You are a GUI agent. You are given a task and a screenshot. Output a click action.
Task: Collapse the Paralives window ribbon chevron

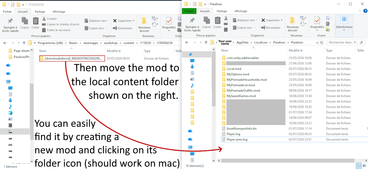[360, 11]
